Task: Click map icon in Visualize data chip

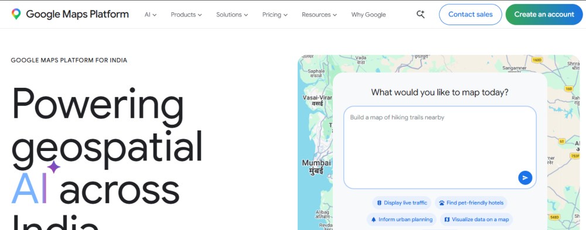Action: click(447, 219)
